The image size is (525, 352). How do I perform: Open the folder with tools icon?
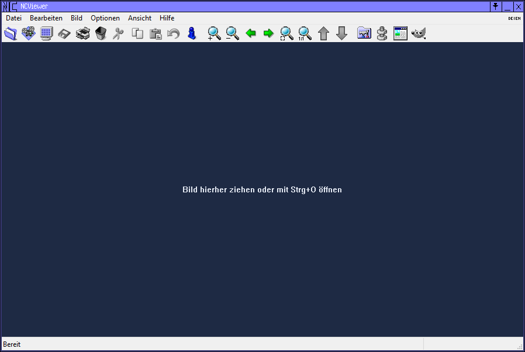(x=364, y=33)
